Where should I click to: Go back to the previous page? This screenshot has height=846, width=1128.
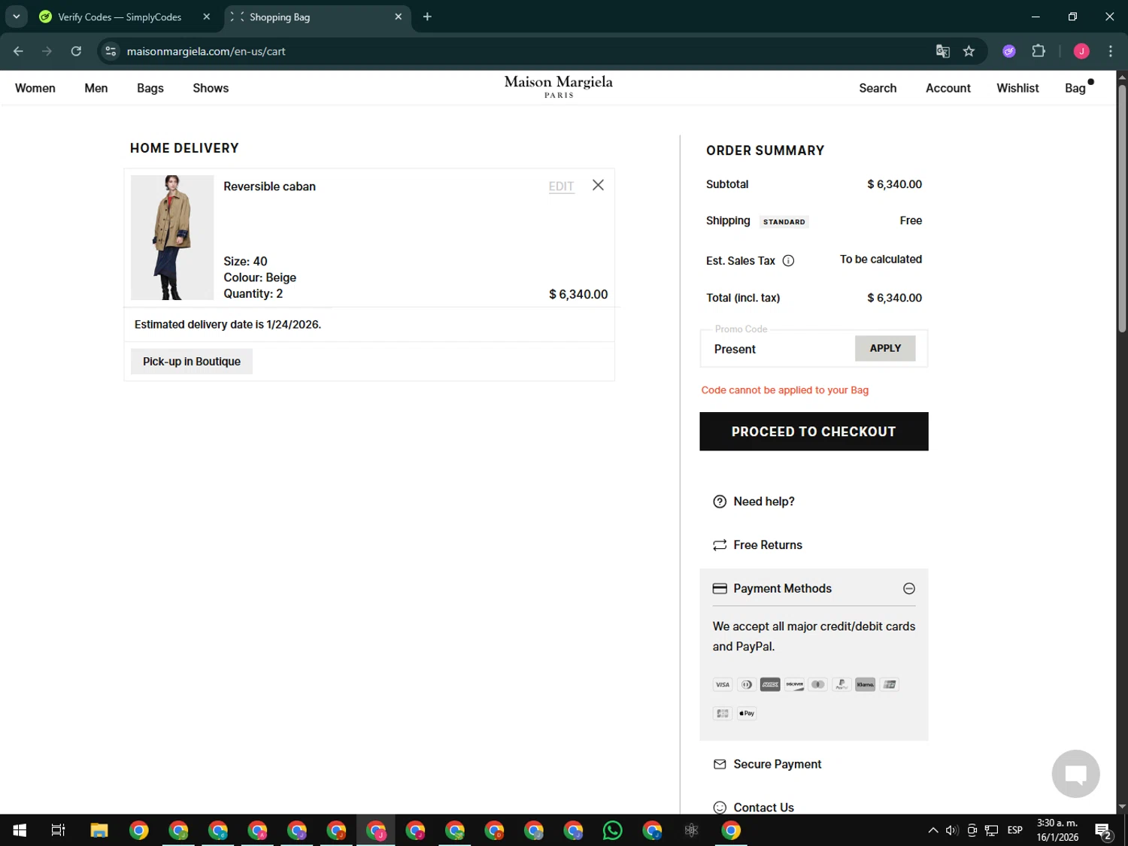coord(19,51)
